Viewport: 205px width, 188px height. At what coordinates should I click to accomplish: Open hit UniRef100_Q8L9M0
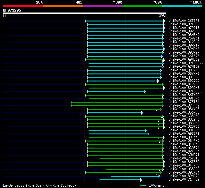tap(184, 120)
